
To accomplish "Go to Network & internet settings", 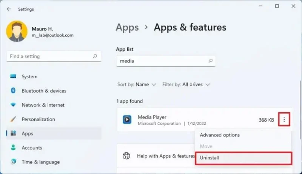I will 54,105.
